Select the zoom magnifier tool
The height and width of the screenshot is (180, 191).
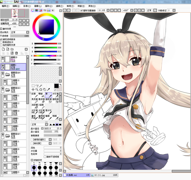tap(37, 90)
